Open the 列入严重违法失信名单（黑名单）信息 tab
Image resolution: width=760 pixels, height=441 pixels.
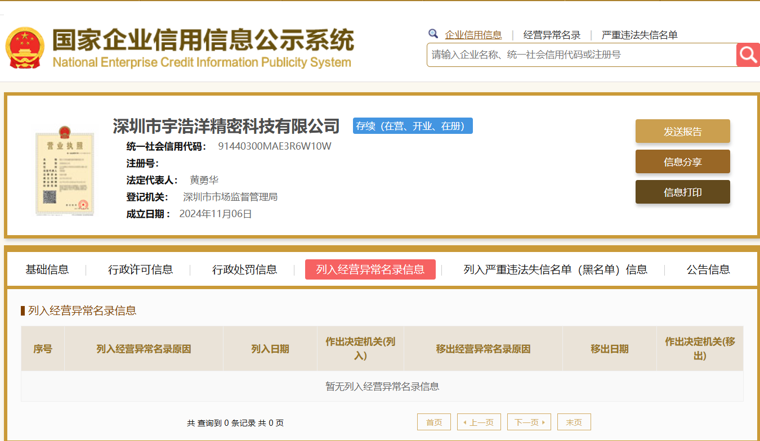coord(555,269)
